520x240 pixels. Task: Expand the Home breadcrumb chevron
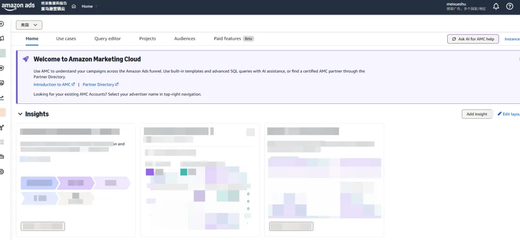(x=96, y=6)
